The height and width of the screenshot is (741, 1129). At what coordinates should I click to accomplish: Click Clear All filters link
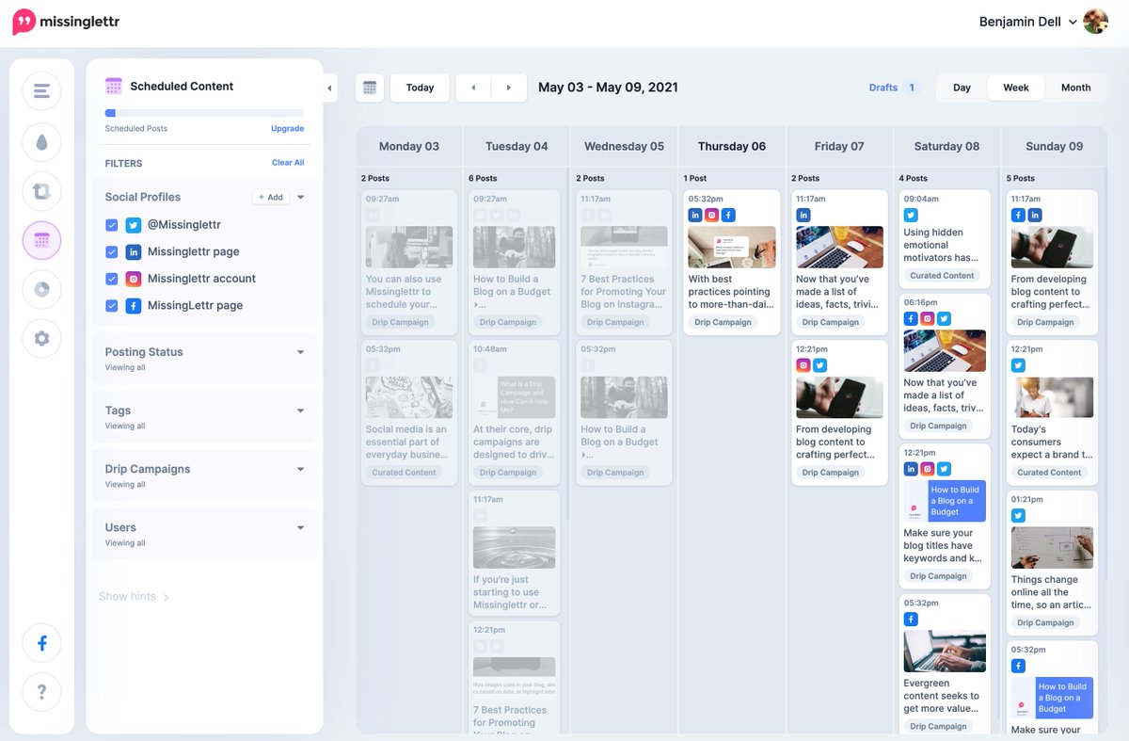[x=288, y=163]
